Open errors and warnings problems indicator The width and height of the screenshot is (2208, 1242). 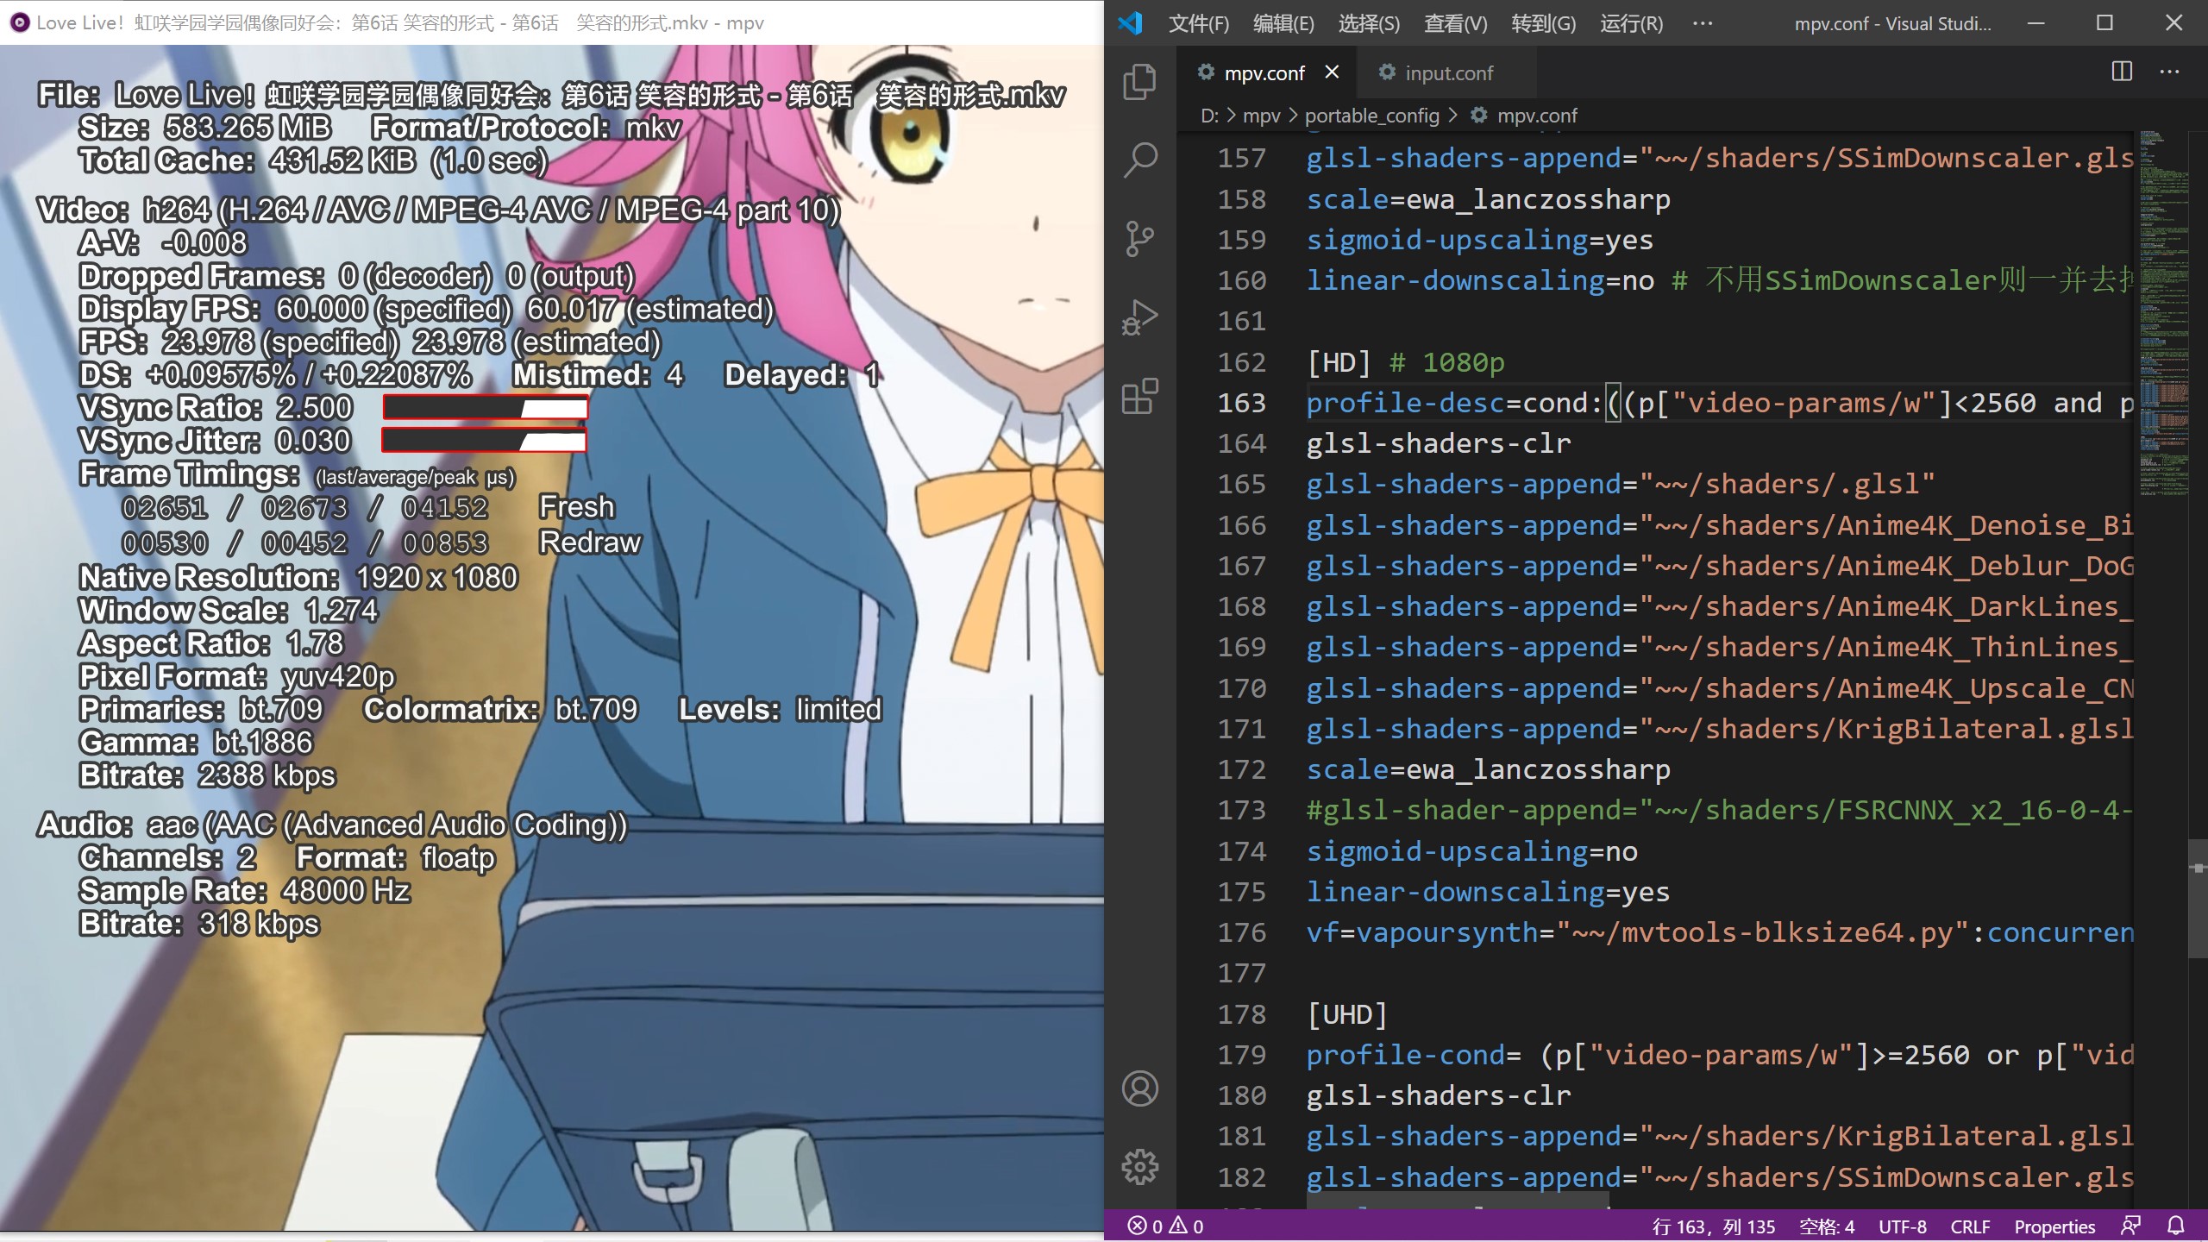1165,1226
